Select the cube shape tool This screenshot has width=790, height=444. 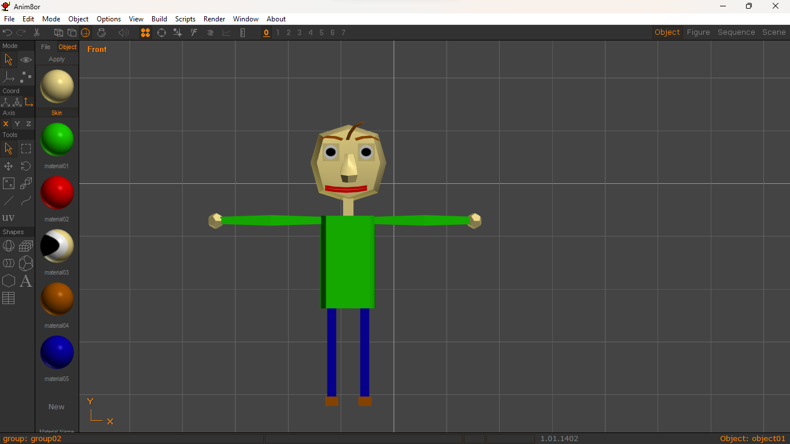pyautogui.click(x=25, y=246)
